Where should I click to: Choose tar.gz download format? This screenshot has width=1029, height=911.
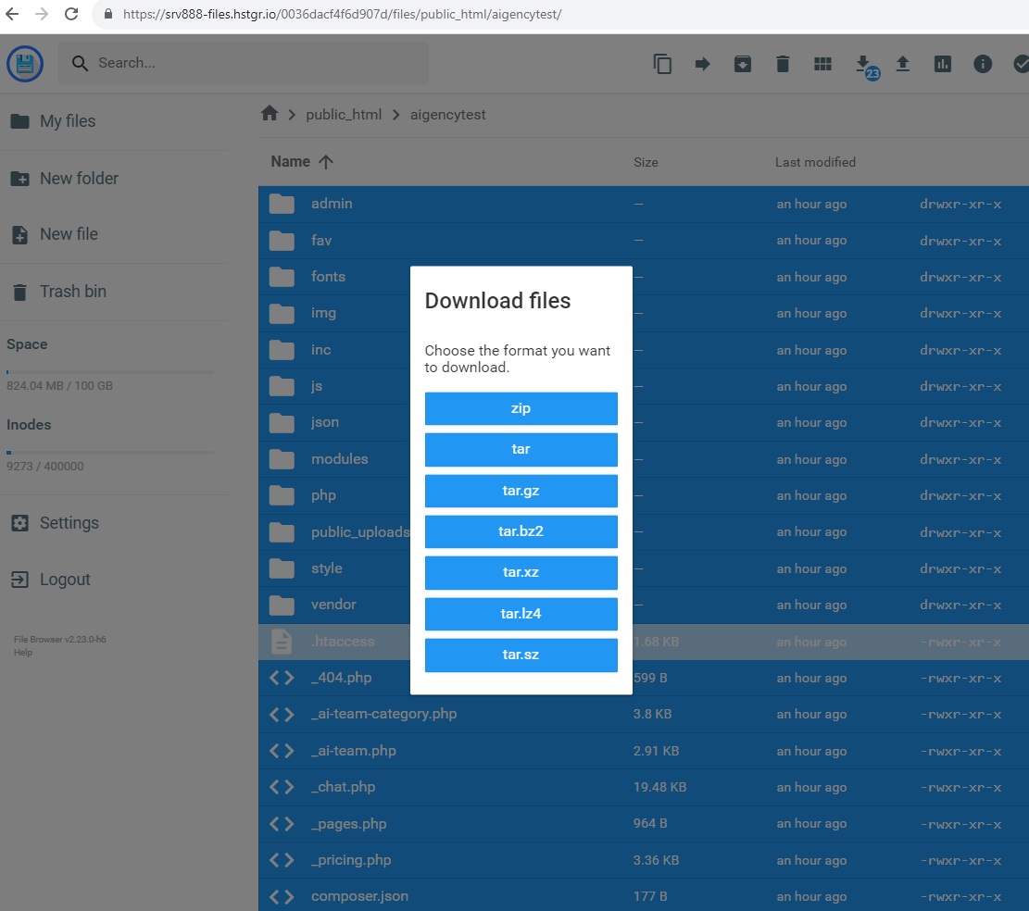(521, 491)
